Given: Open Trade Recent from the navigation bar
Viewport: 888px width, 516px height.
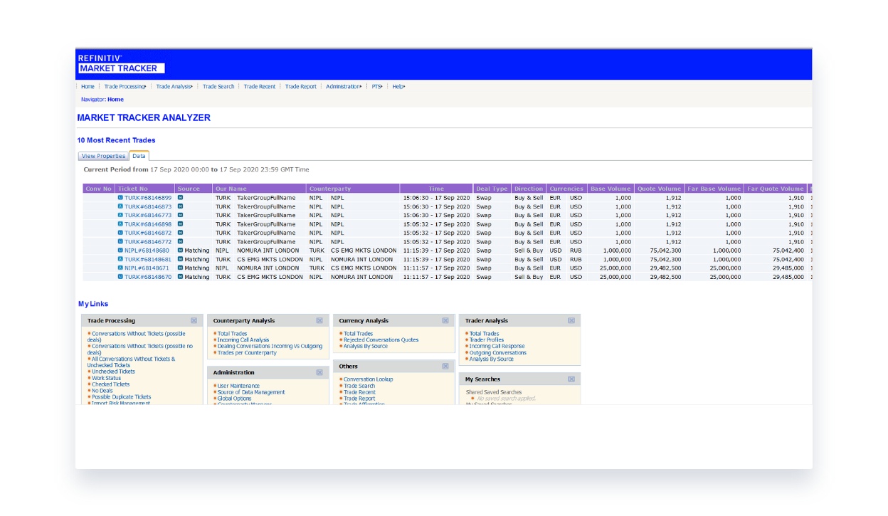Looking at the screenshot, I should 260,87.
